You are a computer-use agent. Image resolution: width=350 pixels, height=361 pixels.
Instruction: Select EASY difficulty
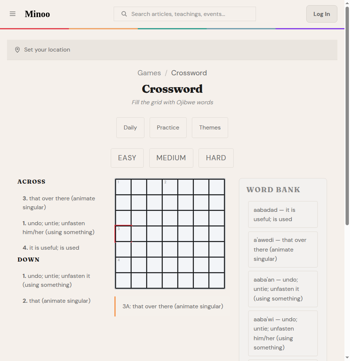[127, 158]
